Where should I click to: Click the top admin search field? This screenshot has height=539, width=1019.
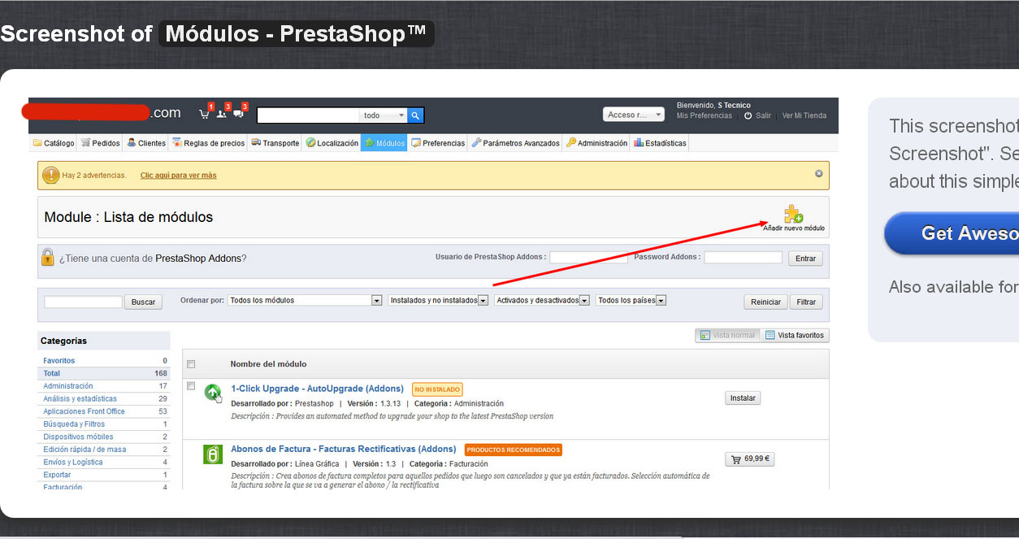[308, 115]
